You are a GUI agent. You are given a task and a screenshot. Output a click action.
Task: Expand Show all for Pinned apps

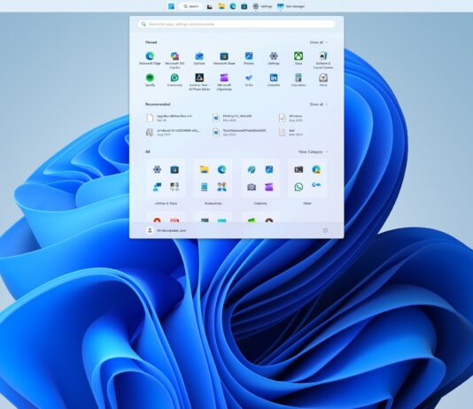coord(319,42)
